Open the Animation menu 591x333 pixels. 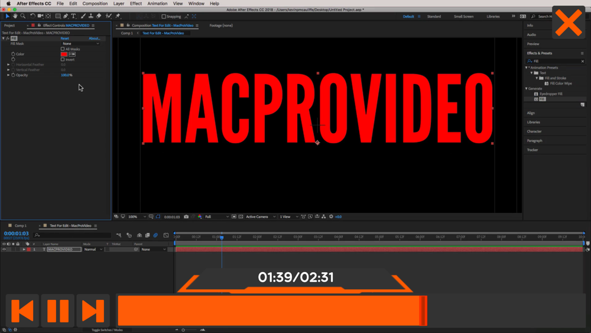point(157,4)
